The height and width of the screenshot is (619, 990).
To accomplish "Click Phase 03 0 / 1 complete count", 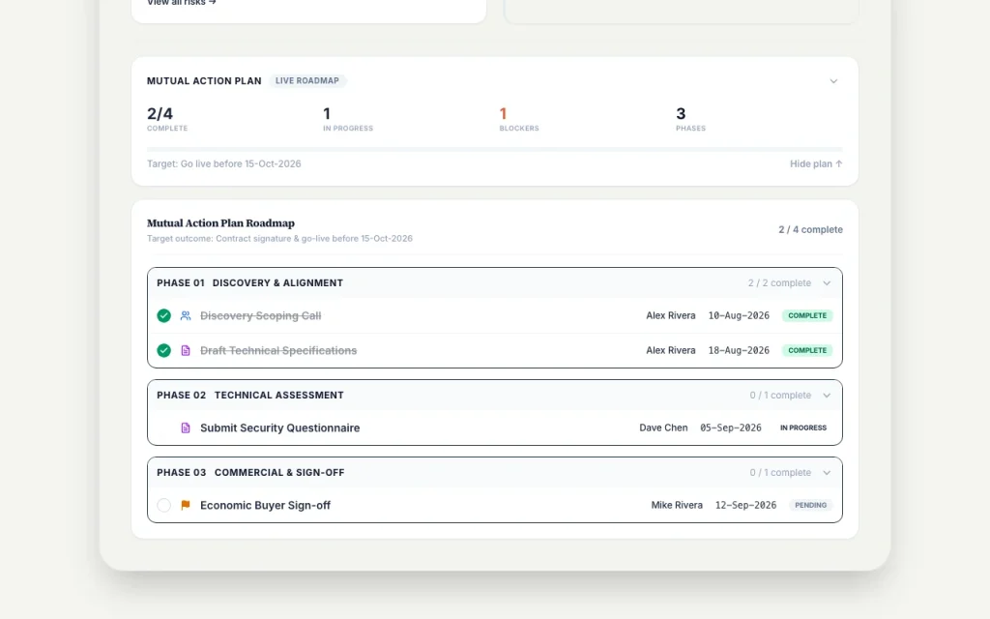I will click(x=780, y=472).
